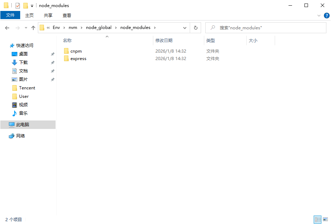
Task: Navigate to nvm in the breadcrumb
Action: click(x=73, y=28)
